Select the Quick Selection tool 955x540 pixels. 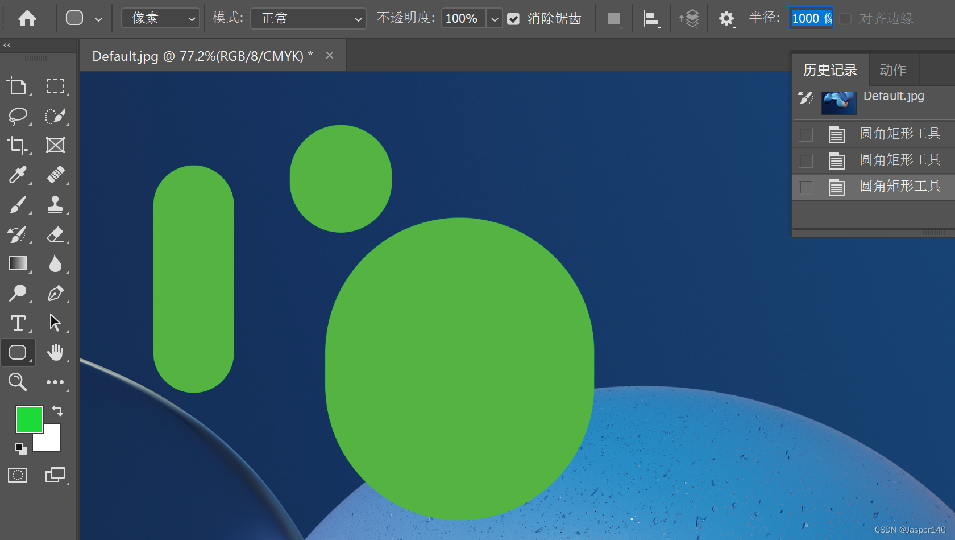55,116
